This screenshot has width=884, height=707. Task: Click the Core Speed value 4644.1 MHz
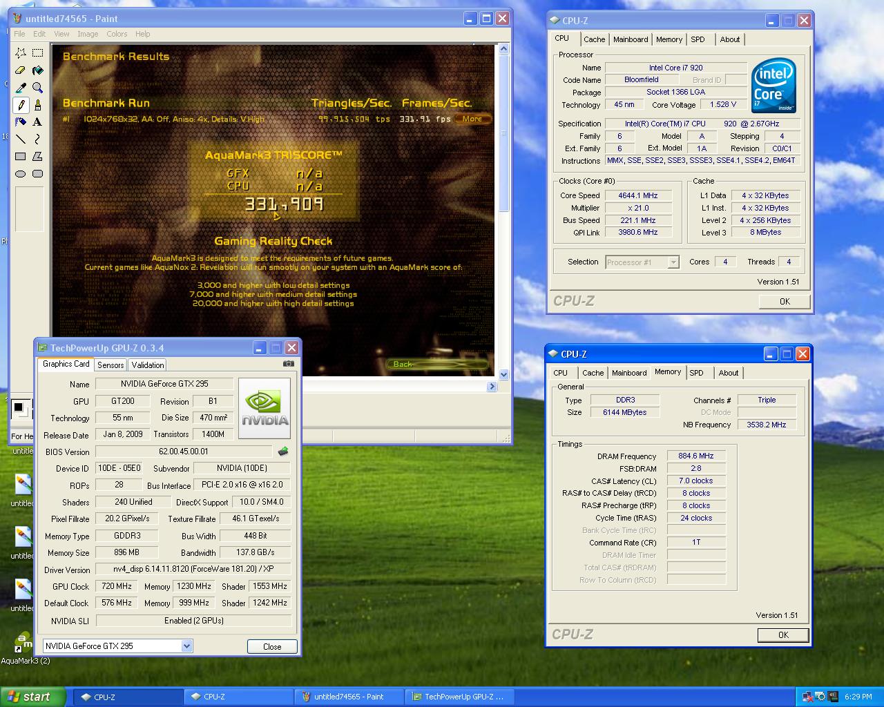[637, 195]
